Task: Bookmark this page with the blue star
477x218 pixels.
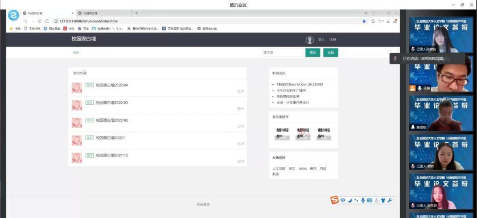Action: [x=364, y=21]
